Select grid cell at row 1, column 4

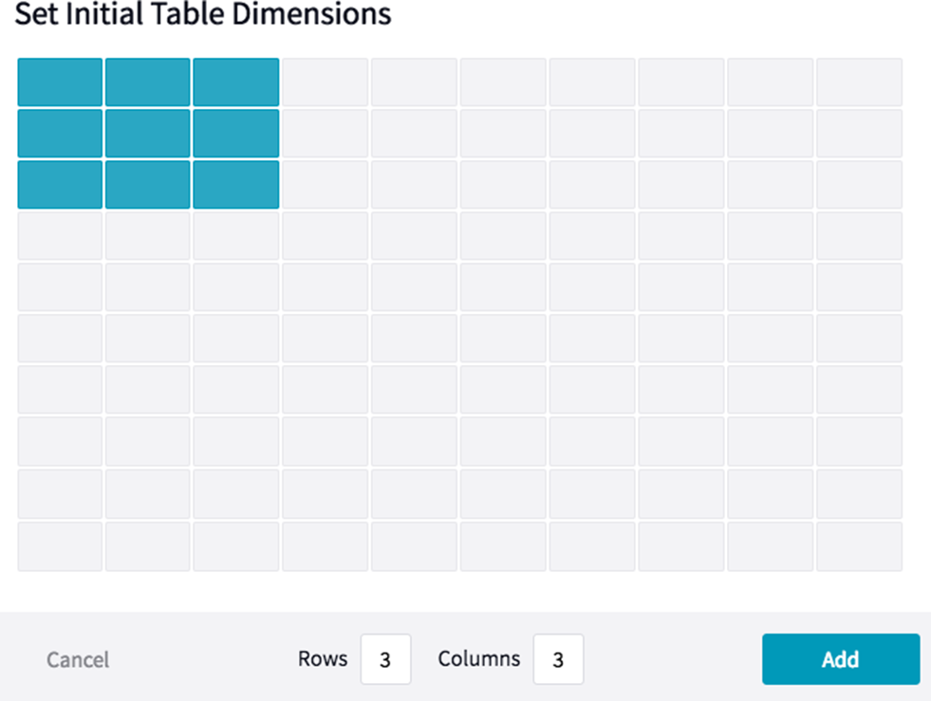tap(325, 83)
